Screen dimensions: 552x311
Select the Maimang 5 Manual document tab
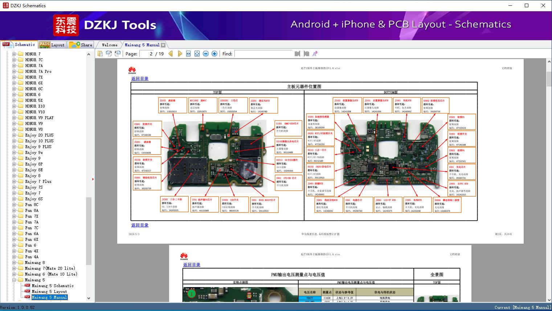[x=142, y=45]
